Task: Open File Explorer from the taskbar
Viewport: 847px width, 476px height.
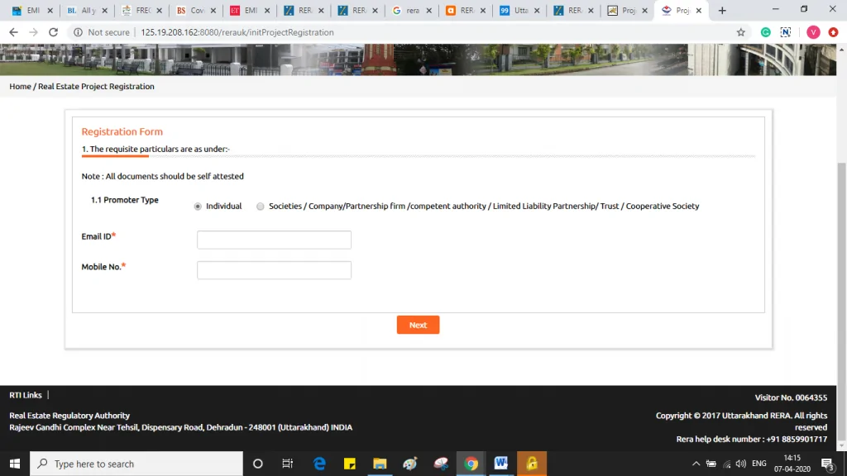Action: click(x=380, y=464)
